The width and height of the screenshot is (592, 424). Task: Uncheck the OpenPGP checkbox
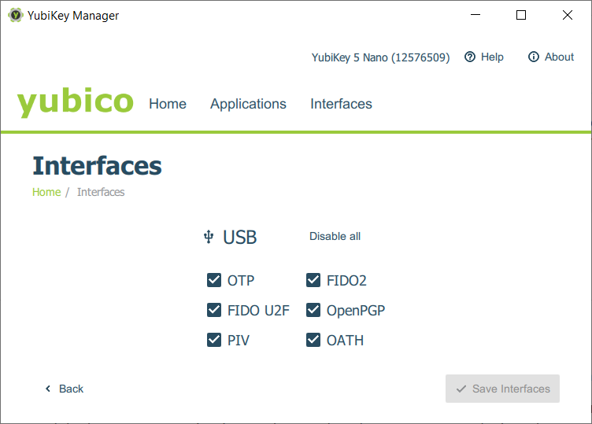(313, 311)
